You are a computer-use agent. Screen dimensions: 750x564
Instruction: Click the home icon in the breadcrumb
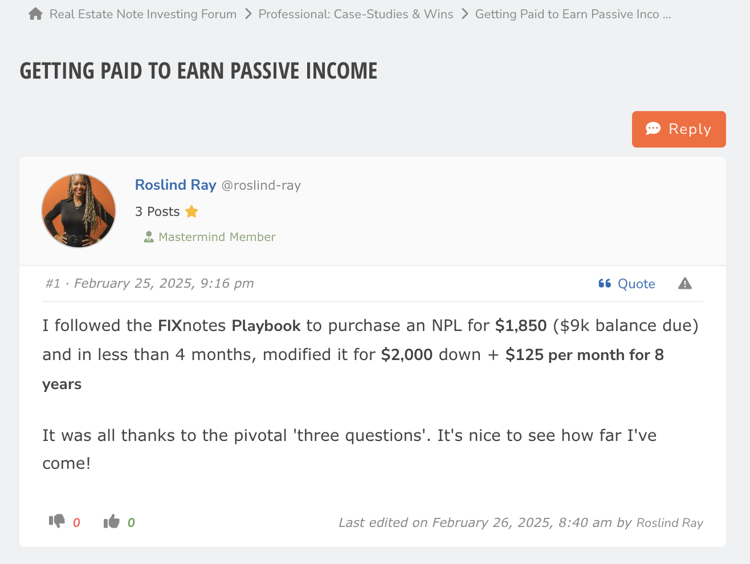tap(34, 13)
